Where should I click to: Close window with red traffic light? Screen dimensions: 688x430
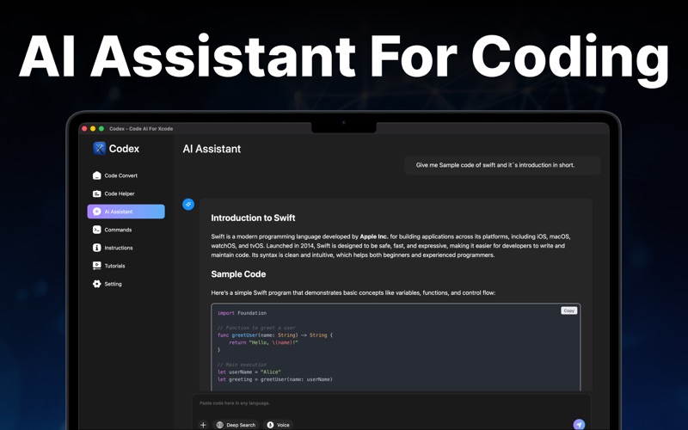click(84, 128)
